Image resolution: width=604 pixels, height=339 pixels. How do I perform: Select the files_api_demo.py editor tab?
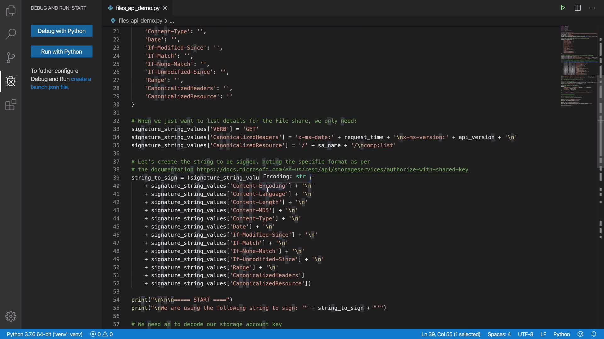point(137,8)
